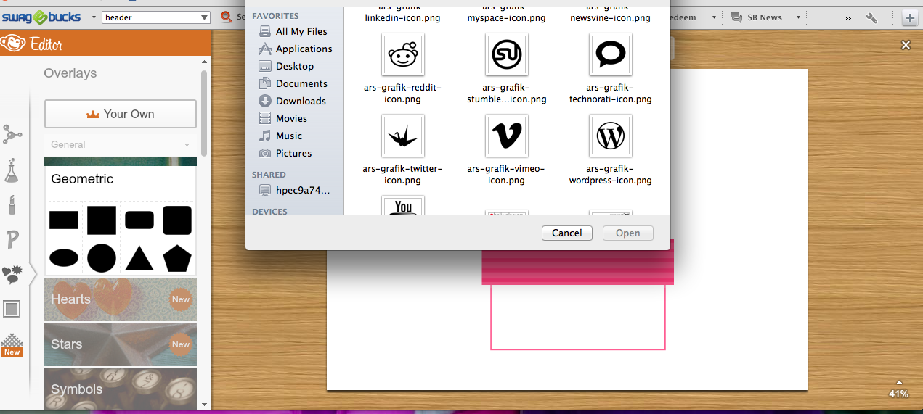
Task: Click the Geometric category header
Action: pyautogui.click(x=121, y=179)
